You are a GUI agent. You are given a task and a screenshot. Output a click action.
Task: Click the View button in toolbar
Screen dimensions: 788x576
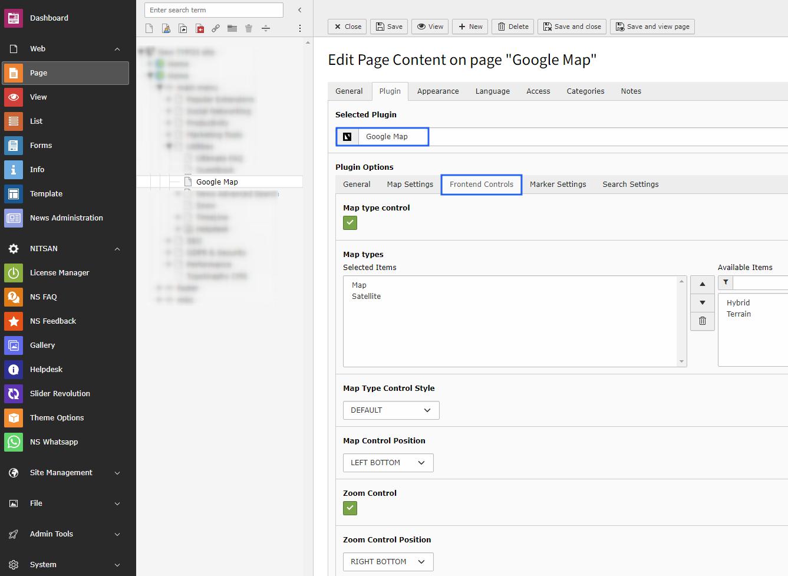[430, 27]
